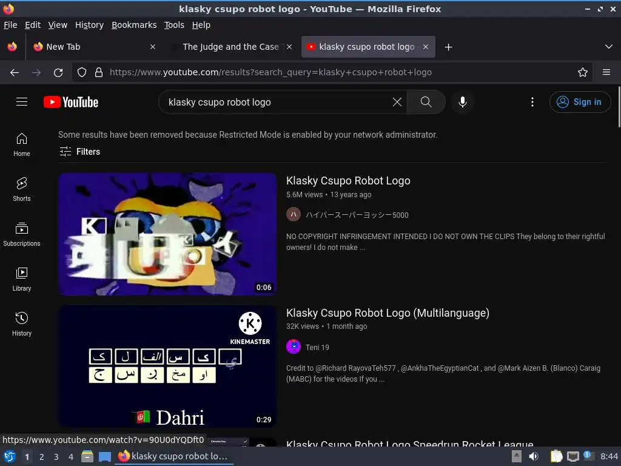Open the View menu
Viewport: 621px width, 466px height.
pyautogui.click(x=58, y=25)
